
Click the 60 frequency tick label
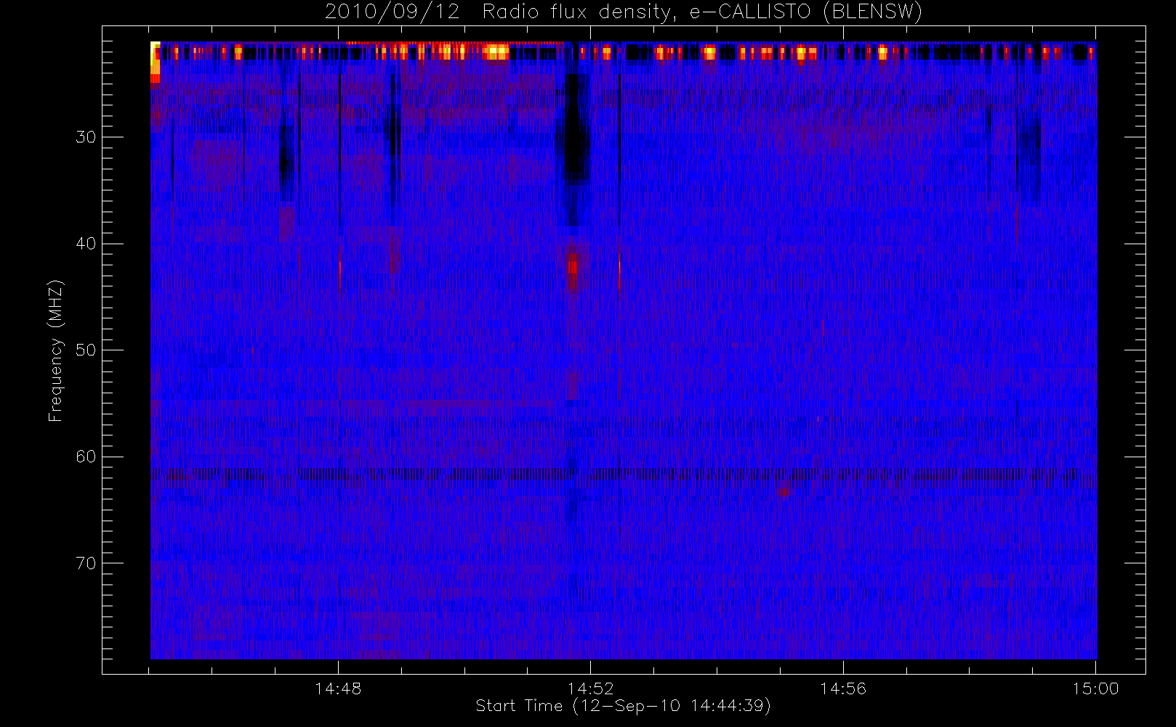pyautogui.click(x=86, y=457)
